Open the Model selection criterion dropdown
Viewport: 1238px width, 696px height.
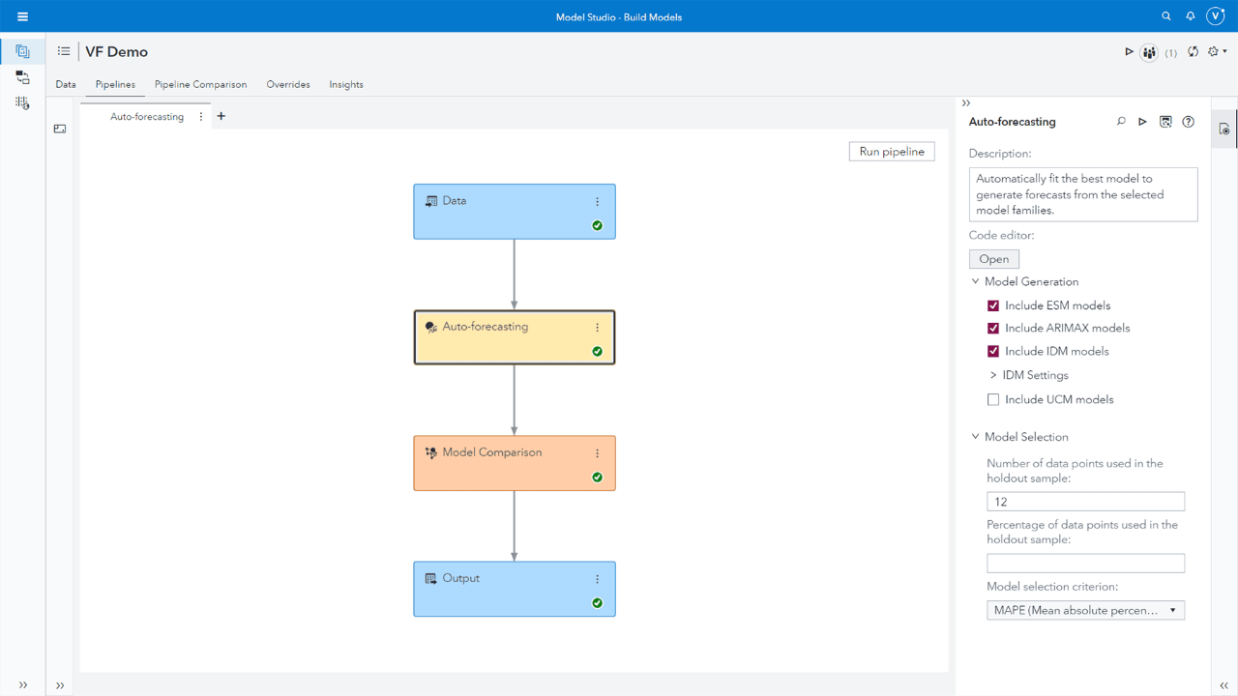click(x=1085, y=610)
